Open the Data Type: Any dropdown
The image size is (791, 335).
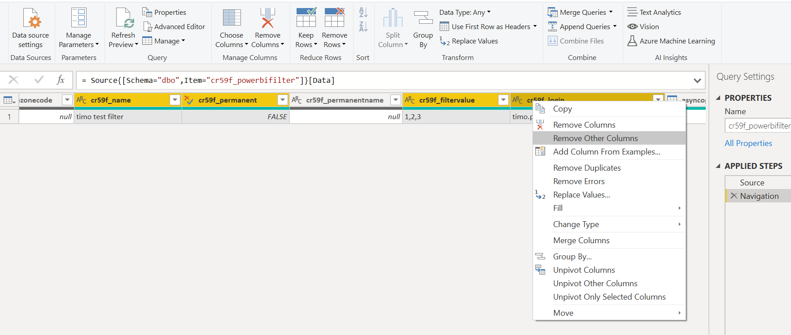(x=465, y=13)
